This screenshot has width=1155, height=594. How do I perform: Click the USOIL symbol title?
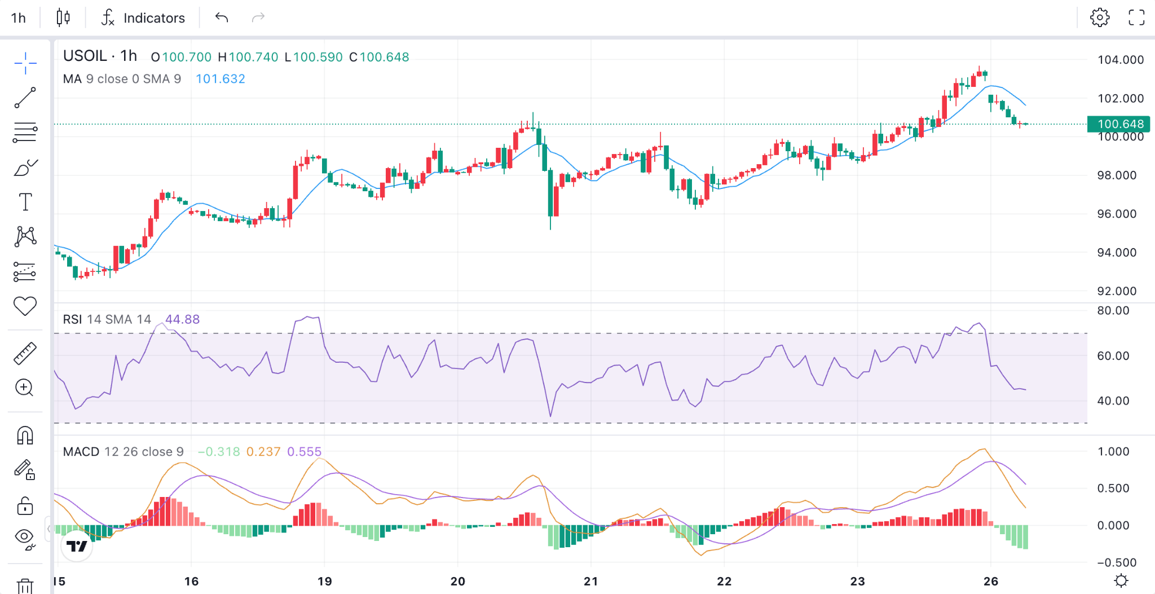(85, 56)
